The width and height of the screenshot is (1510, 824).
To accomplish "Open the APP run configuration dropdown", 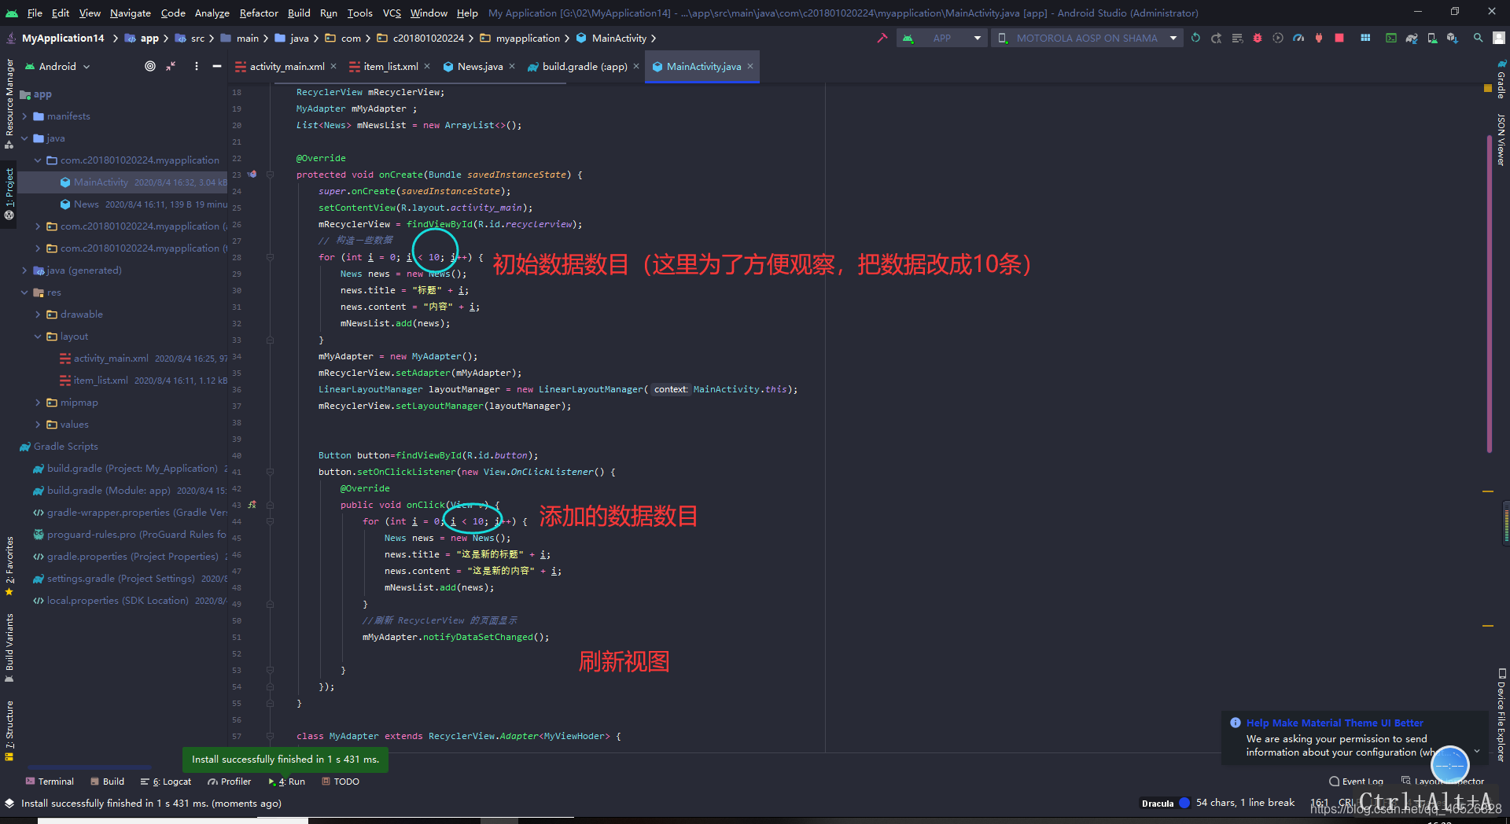I will 941,38.
